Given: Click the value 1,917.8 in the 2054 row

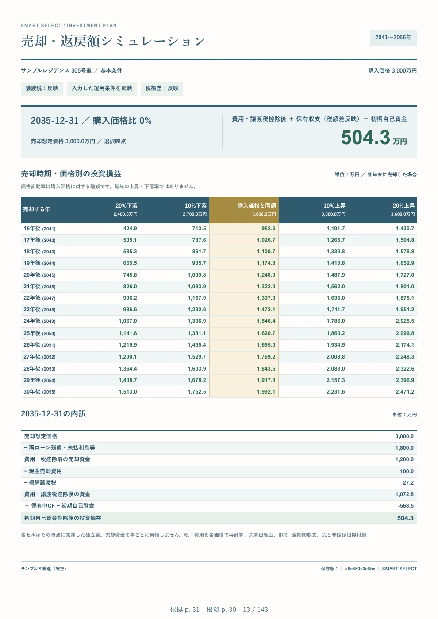Looking at the screenshot, I should pos(266,380).
